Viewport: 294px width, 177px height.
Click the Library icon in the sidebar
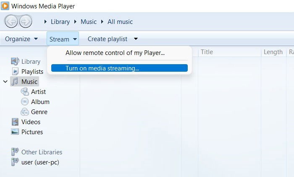[15, 61]
